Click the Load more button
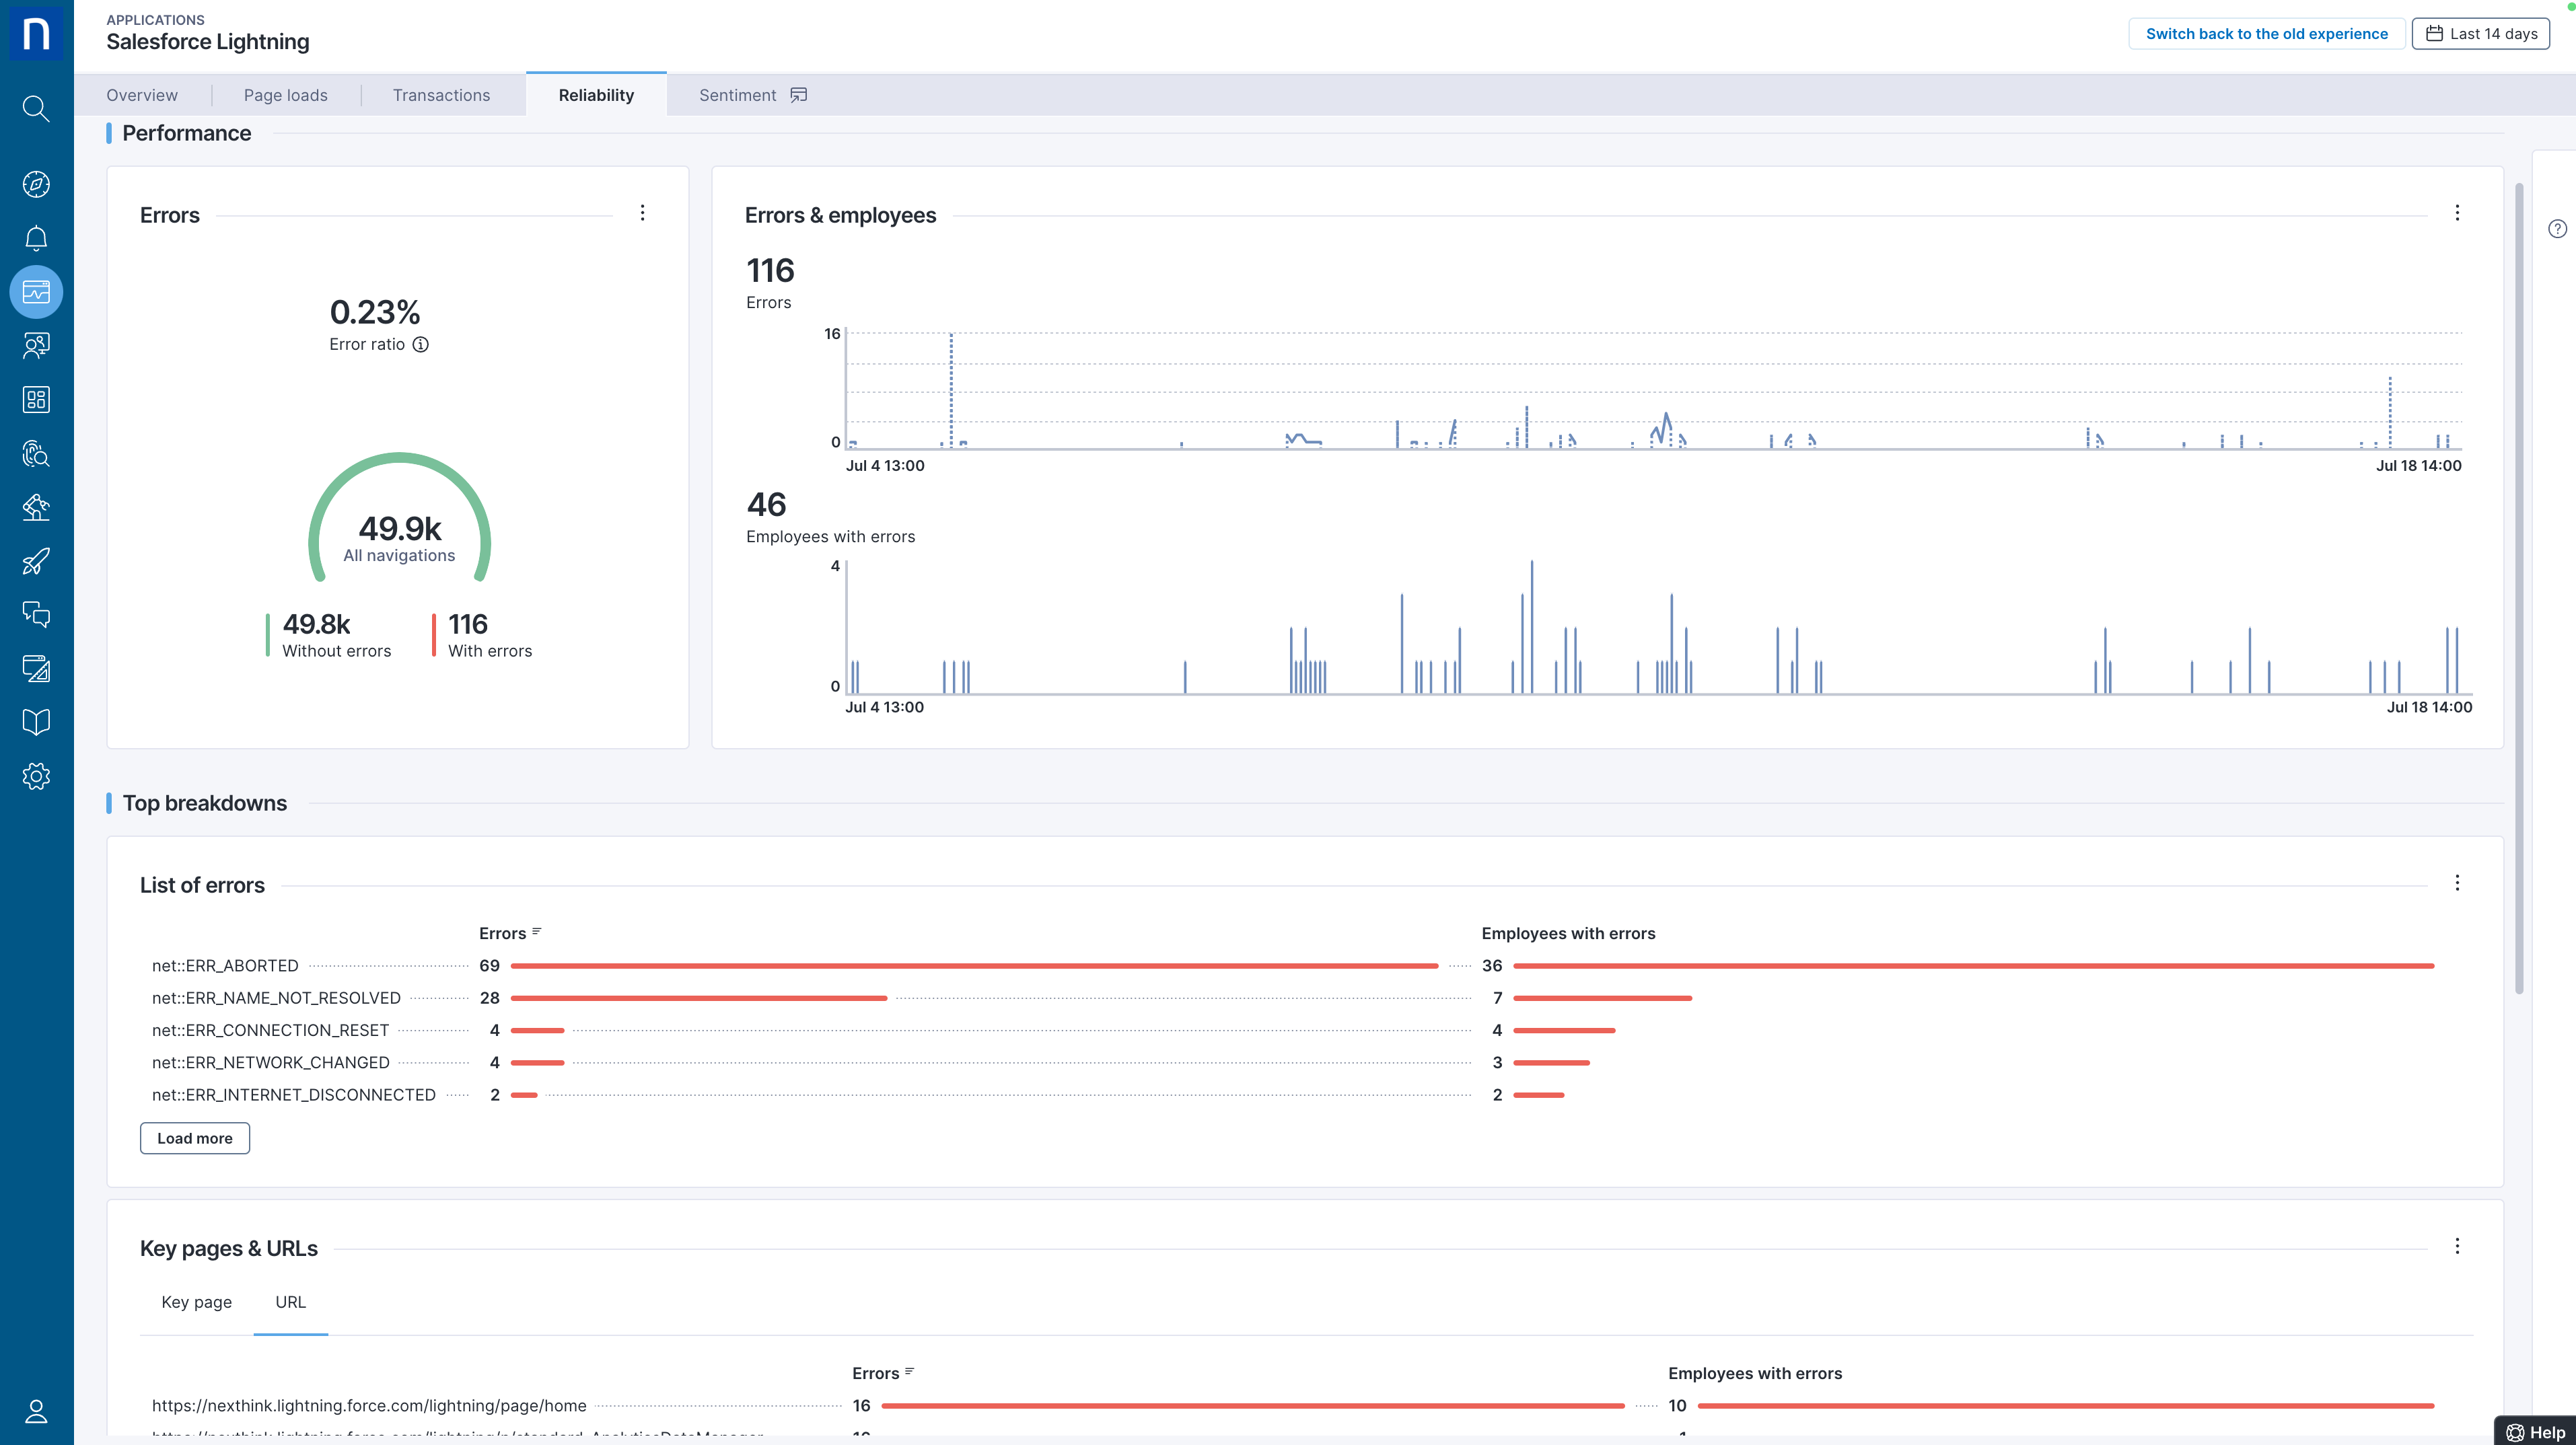 pyautogui.click(x=194, y=1138)
